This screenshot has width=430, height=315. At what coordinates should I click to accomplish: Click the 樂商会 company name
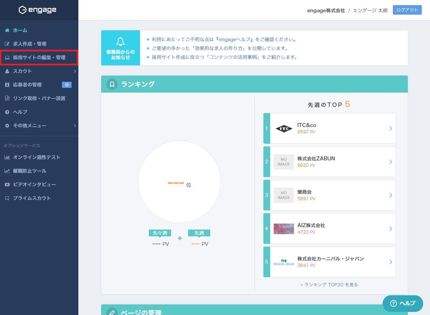click(x=304, y=192)
